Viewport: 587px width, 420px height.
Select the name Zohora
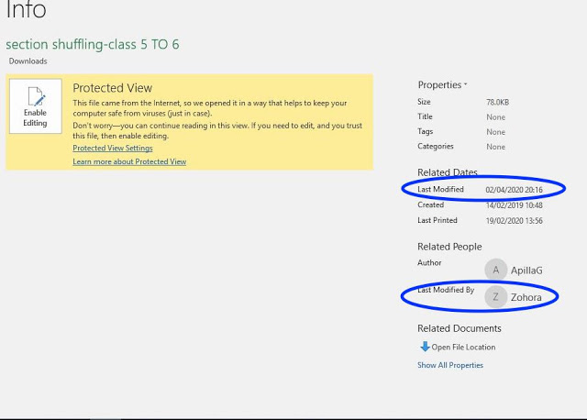click(x=526, y=297)
